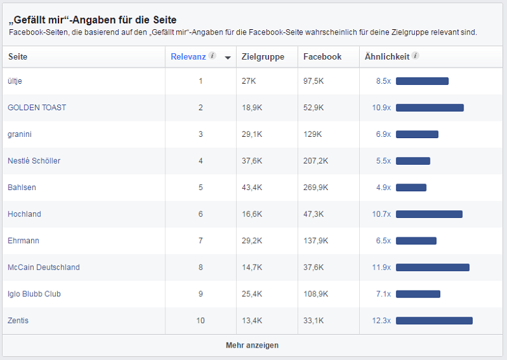The height and width of the screenshot is (360, 507).
Task: Click the 11.9x bar for McCain Deutschland
Action: tap(432, 267)
